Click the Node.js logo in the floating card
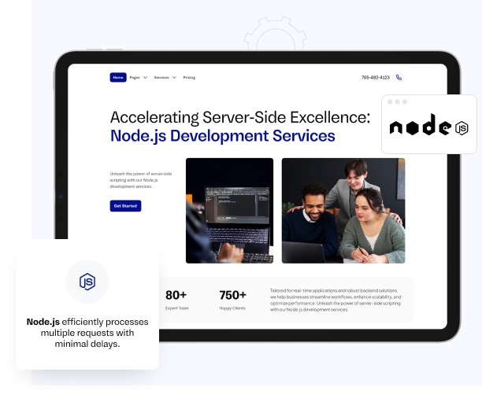 click(x=428, y=125)
